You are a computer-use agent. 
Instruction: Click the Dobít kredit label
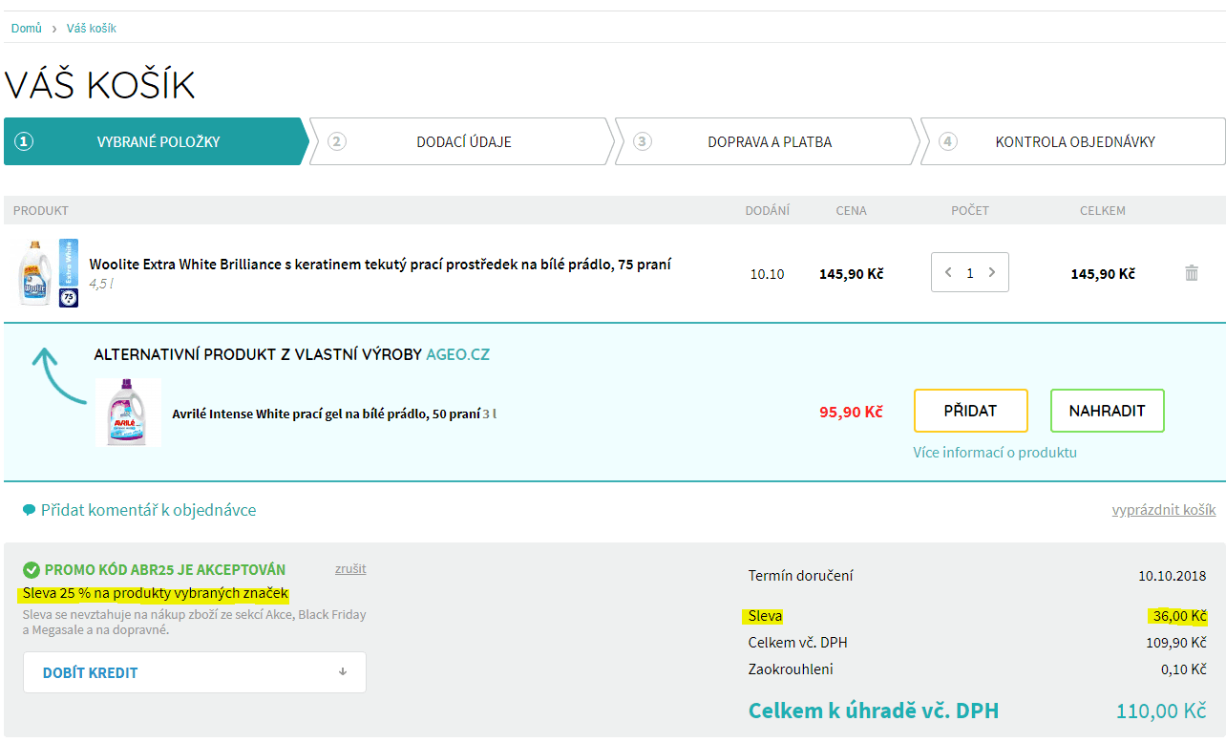(91, 673)
